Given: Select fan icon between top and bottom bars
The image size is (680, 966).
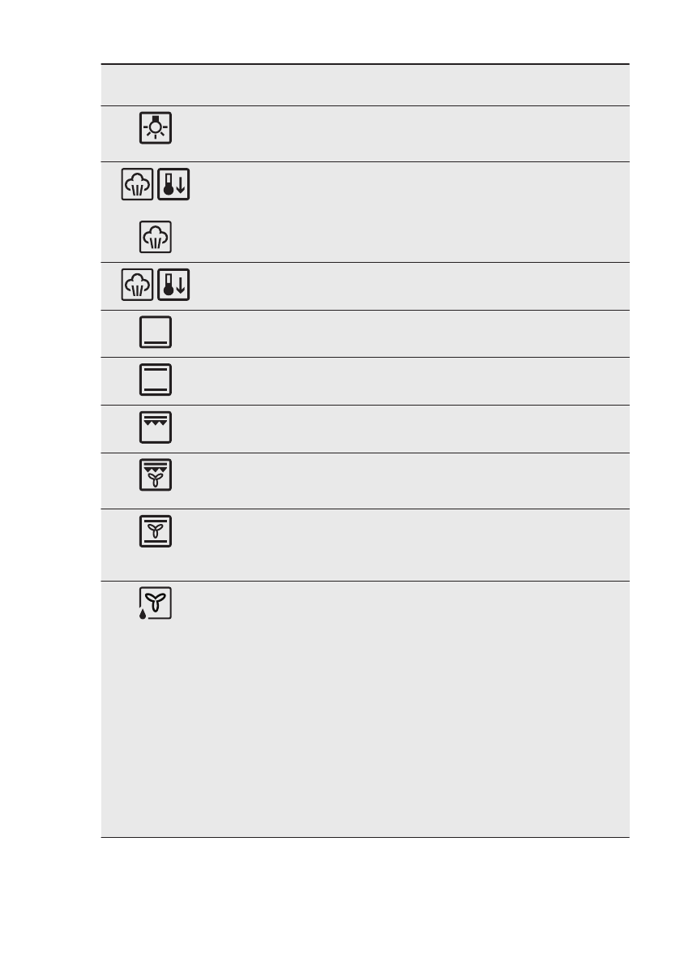Looking at the screenshot, I should click(155, 531).
